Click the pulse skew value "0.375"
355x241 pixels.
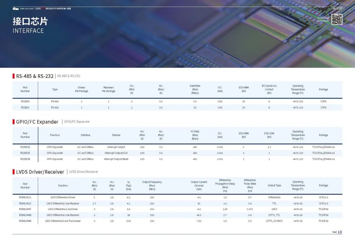pyautogui.click(x=250, y=209)
